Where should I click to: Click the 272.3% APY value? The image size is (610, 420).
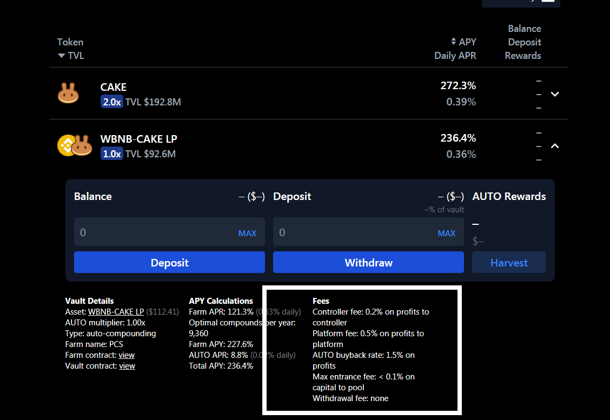click(x=458, y=85)
